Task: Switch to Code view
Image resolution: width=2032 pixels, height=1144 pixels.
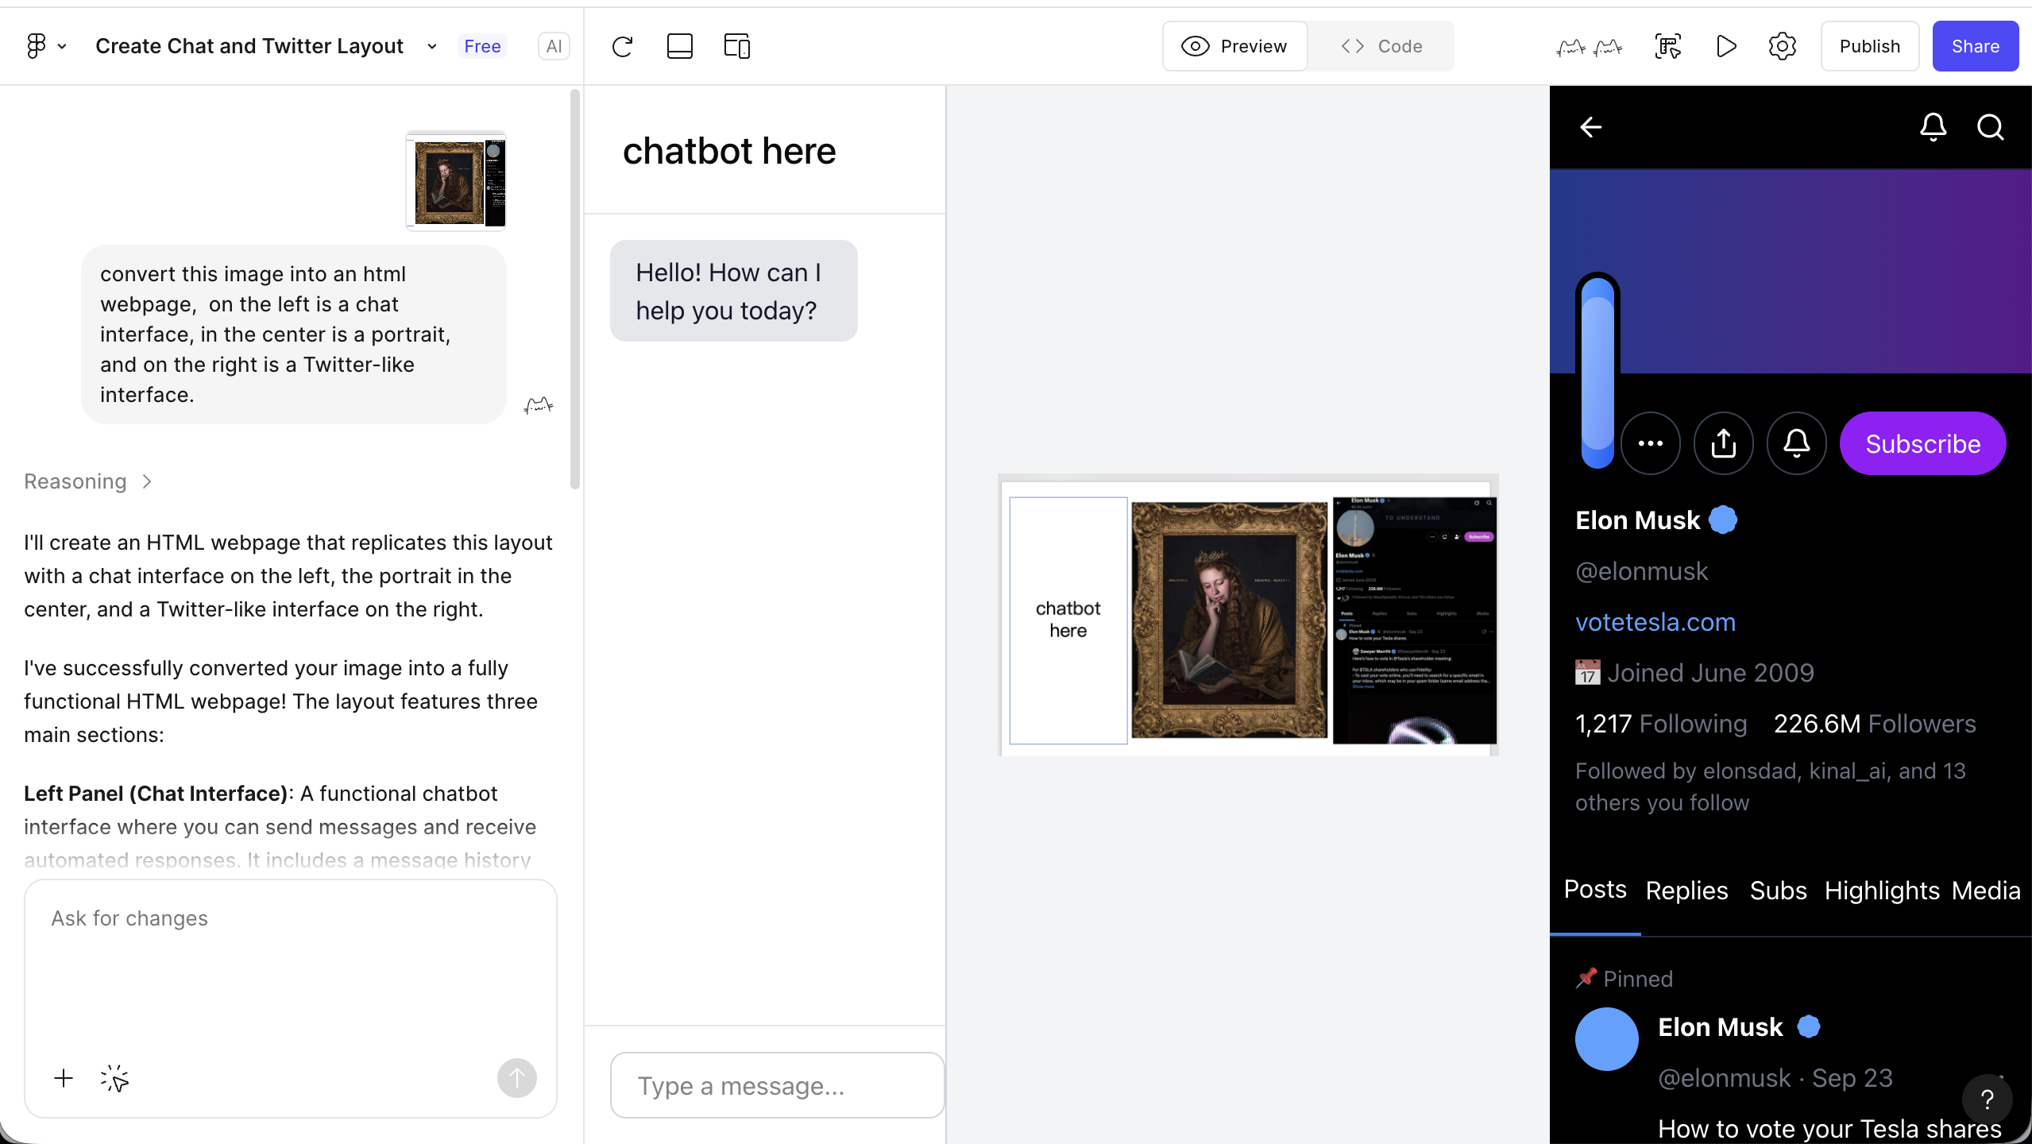Action: pyautogui.click(x=1381, y=47)
